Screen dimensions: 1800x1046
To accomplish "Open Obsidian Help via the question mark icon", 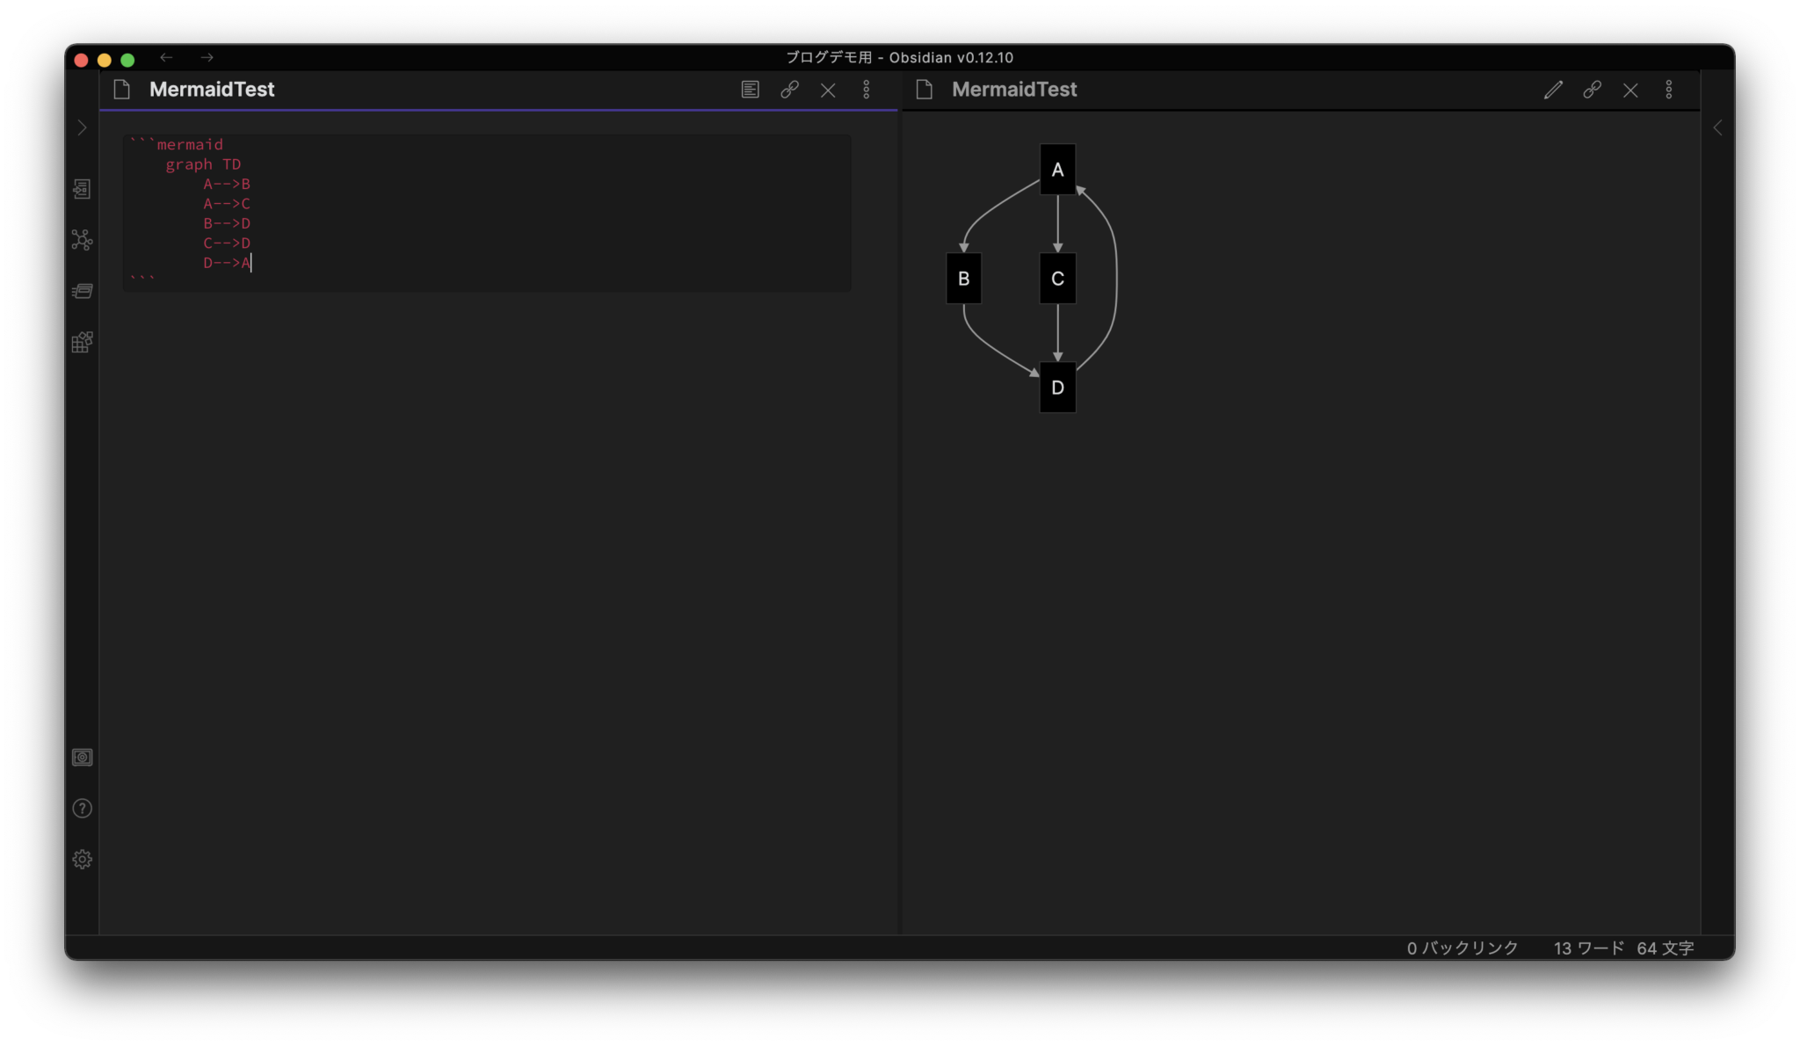I will [x=82, y=808].
